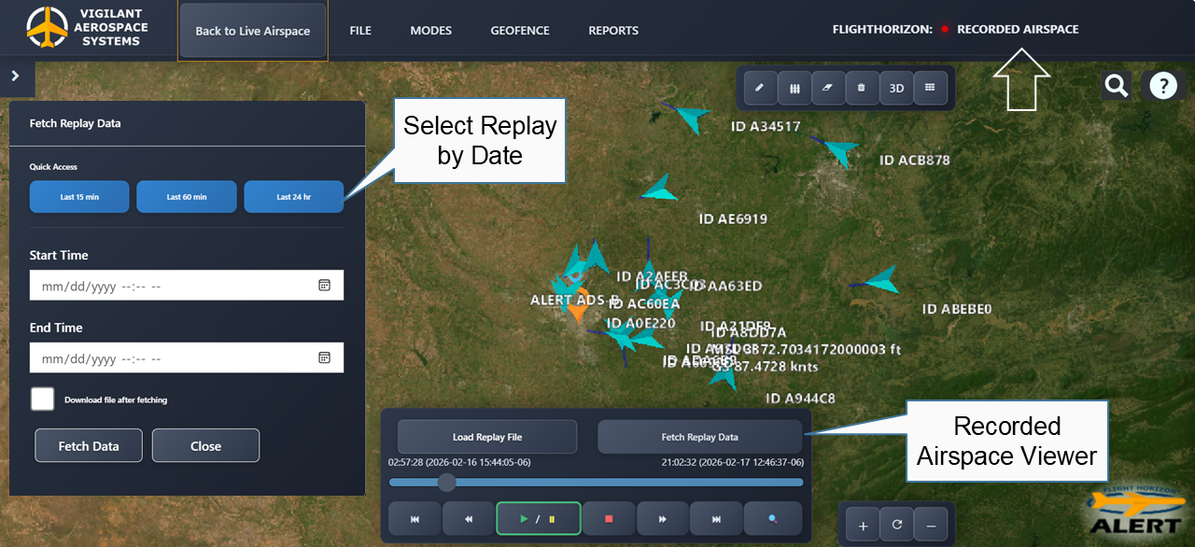This screenshot has height=547, width=1195.
Task: Stop the replay with red square
Action: pyautogui.click(x=609, y=518)
